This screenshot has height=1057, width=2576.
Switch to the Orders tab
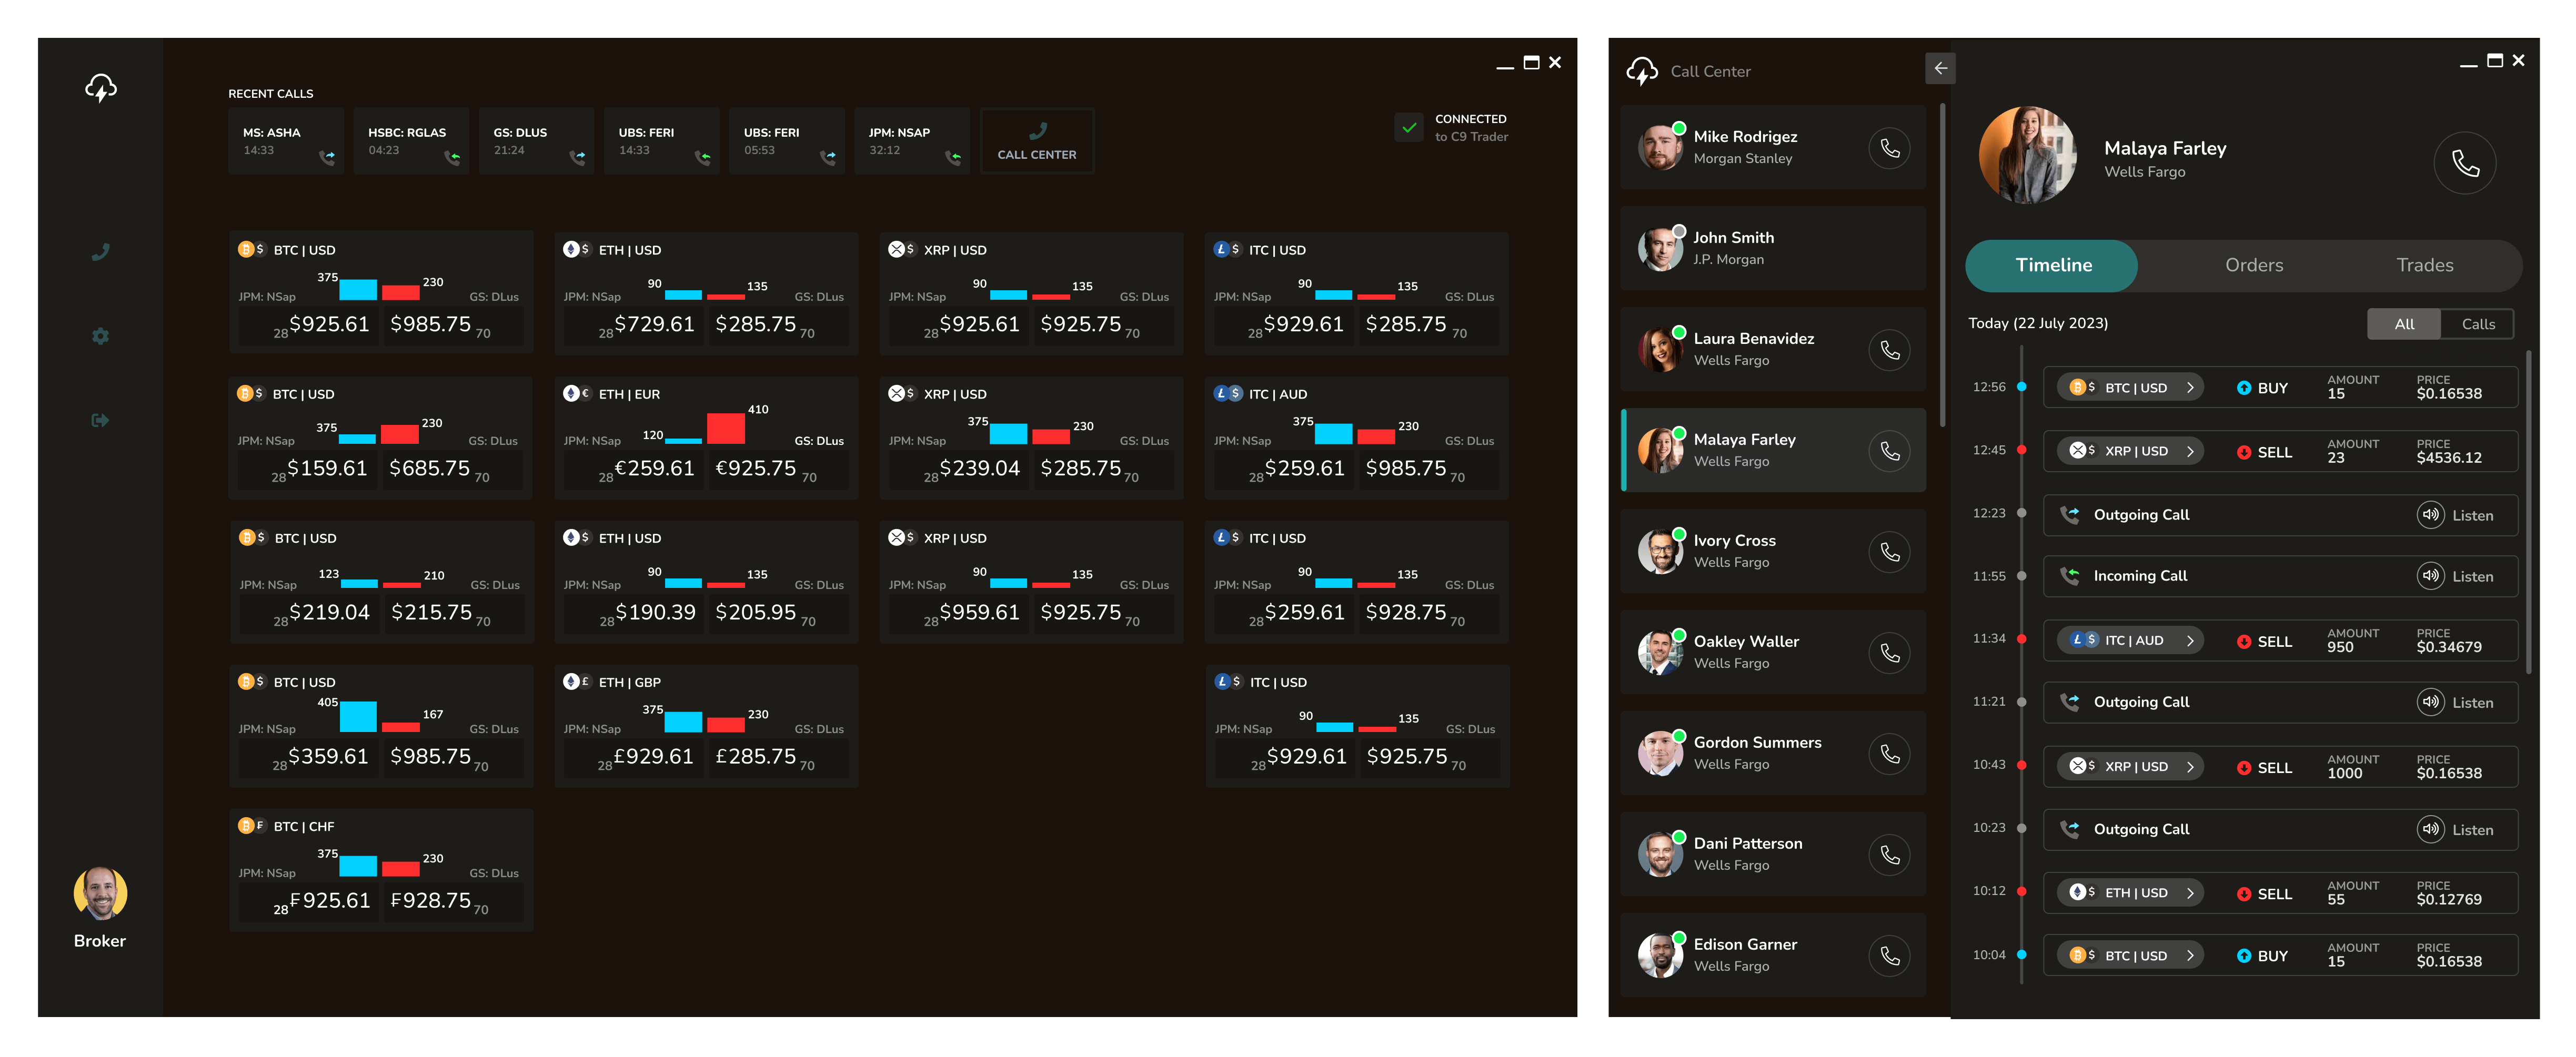click(x=2254, y=265)
